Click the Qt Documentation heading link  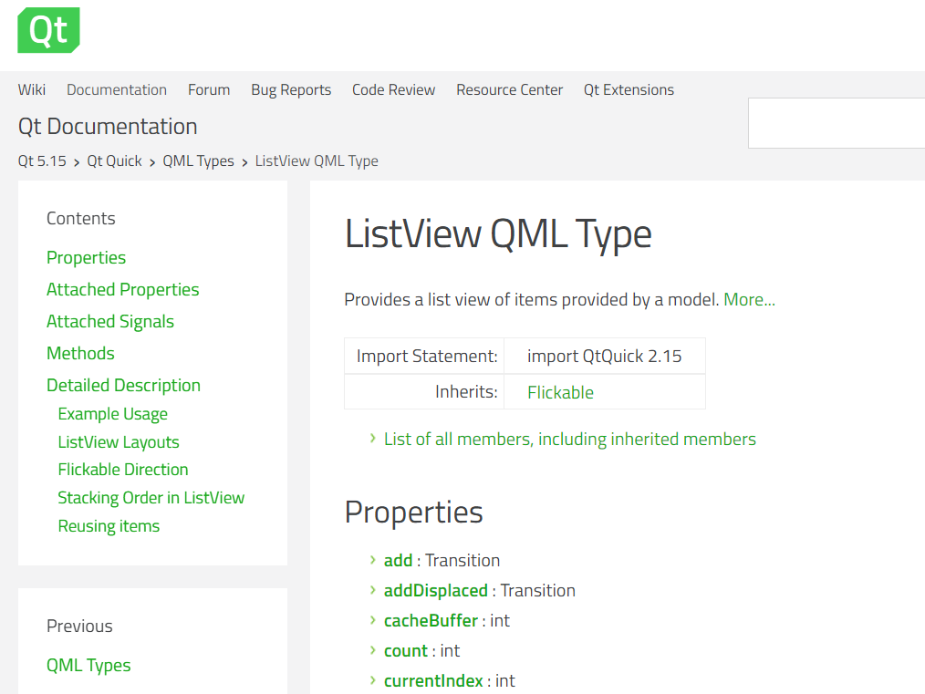click(x=108, y=127)
